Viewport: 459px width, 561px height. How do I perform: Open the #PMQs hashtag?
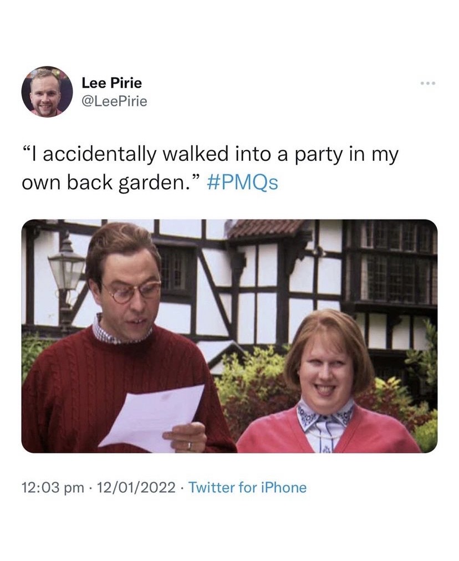242,183
